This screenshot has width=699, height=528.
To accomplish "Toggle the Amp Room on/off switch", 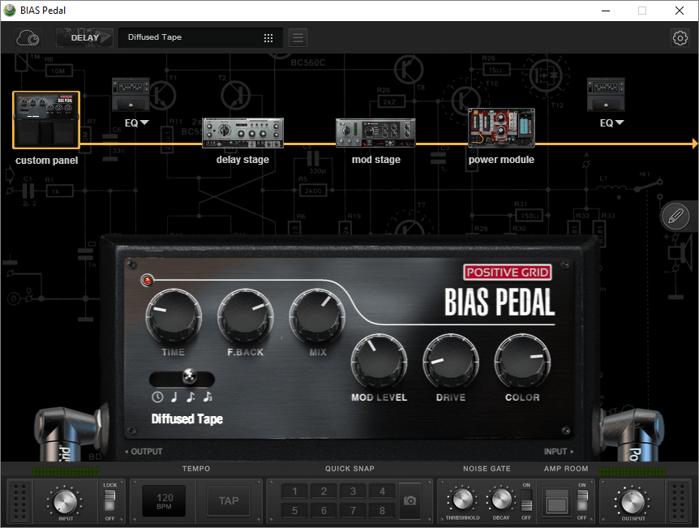I will pos(581,500).
